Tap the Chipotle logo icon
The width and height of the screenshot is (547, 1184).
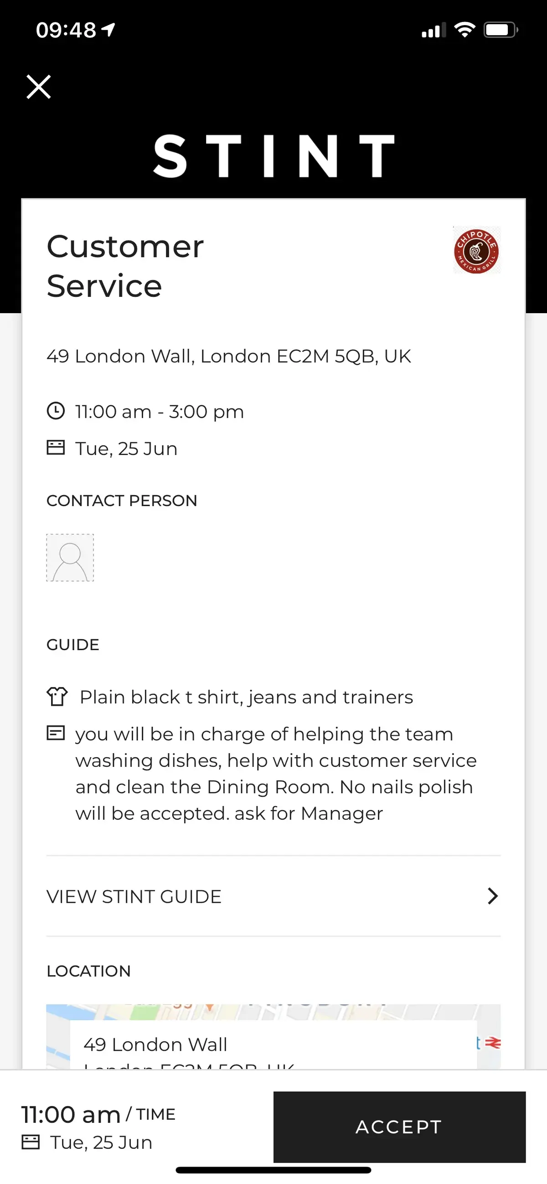click(477, 251)
